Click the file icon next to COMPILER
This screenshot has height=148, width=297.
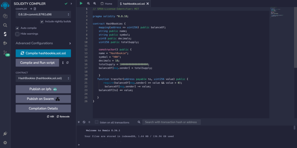35,9
